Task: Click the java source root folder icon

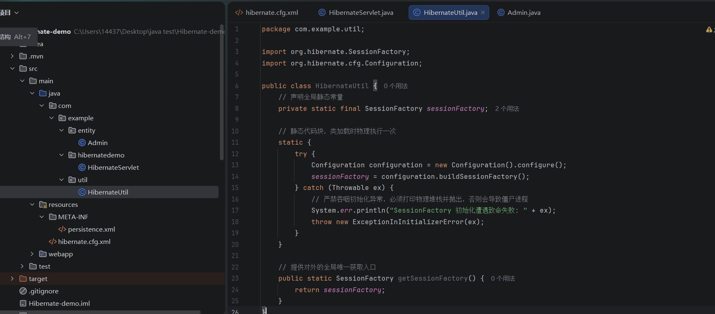Action: click(x=43, y=93)
